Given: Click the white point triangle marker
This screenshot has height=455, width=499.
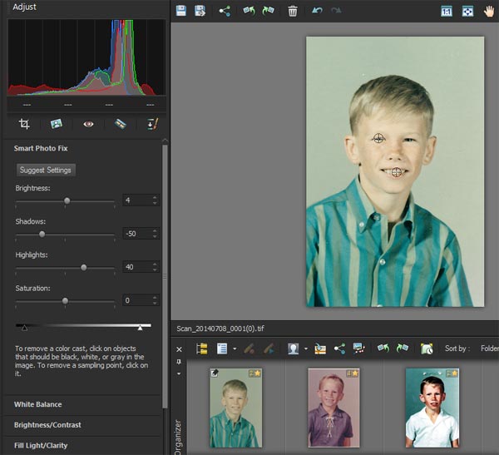Looking at the screenshot, I should coord(140,328).
